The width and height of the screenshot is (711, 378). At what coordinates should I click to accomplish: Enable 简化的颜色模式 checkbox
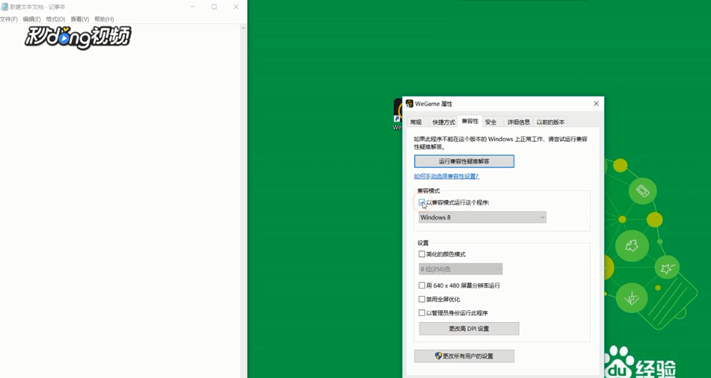(x=421, y=254)
